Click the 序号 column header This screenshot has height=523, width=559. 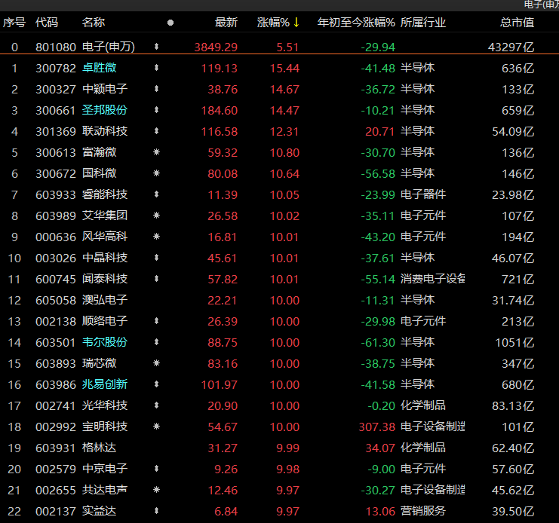[x=14, y=23]
